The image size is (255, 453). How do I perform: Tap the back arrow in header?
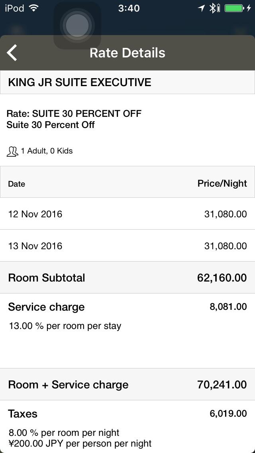point(12,53)
